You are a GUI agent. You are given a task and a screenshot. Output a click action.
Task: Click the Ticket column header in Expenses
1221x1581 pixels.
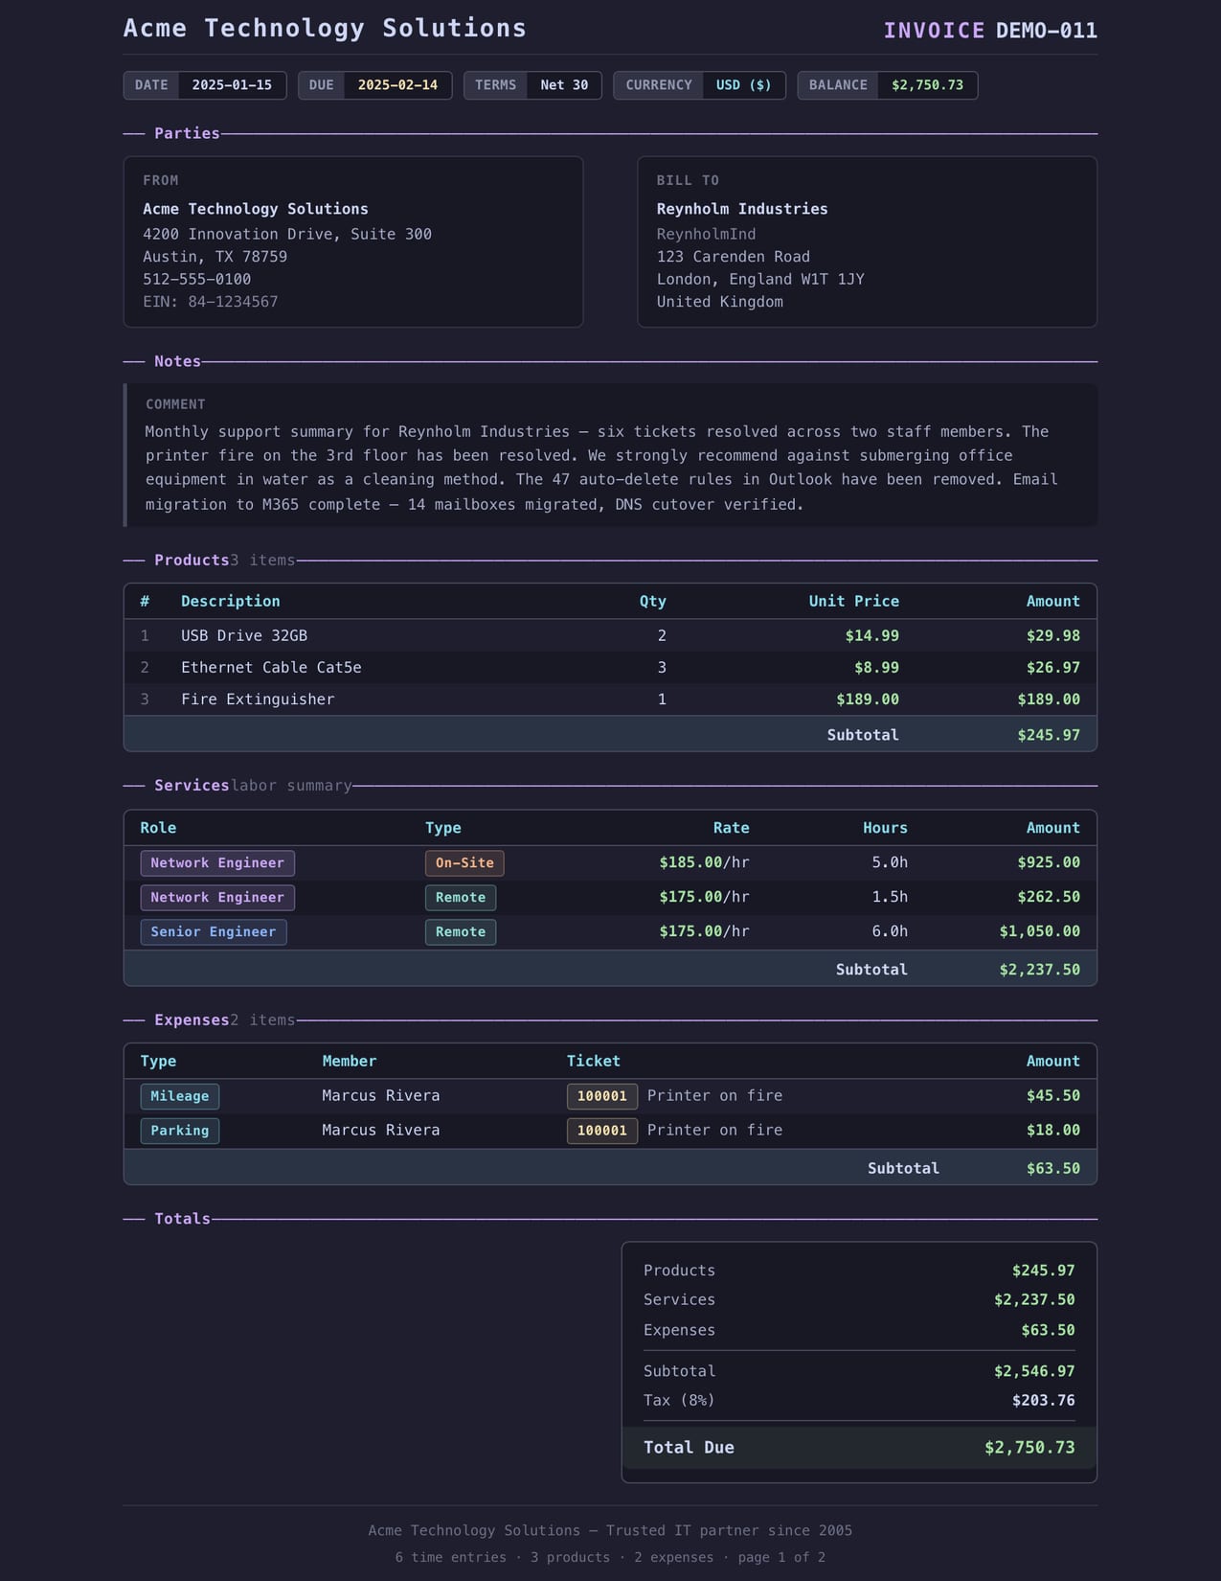point(593,1062)
